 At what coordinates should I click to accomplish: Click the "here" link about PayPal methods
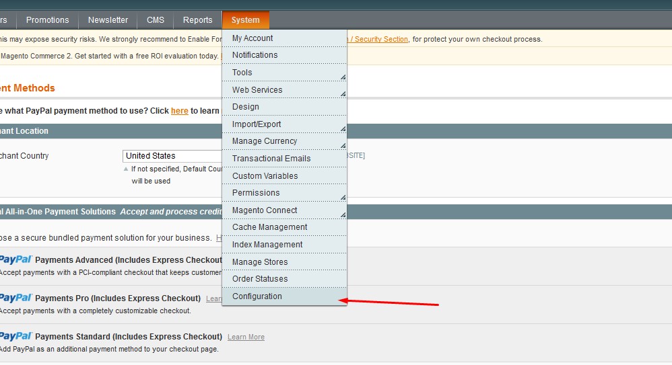click(180, 111)
